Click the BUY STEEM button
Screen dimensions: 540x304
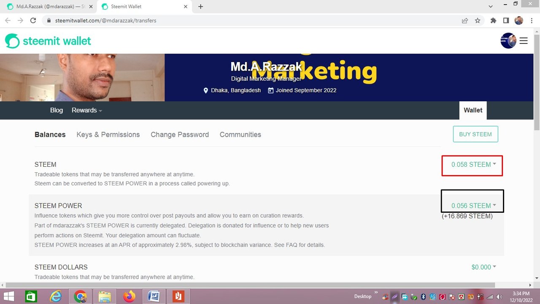click(475, 134)
